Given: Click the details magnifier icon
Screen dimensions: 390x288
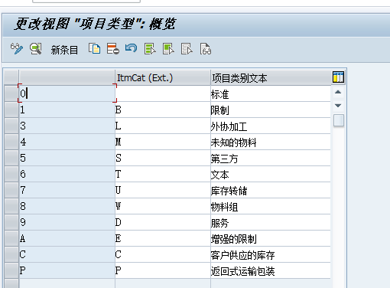Looking at the screenshot, I should 36,48.
